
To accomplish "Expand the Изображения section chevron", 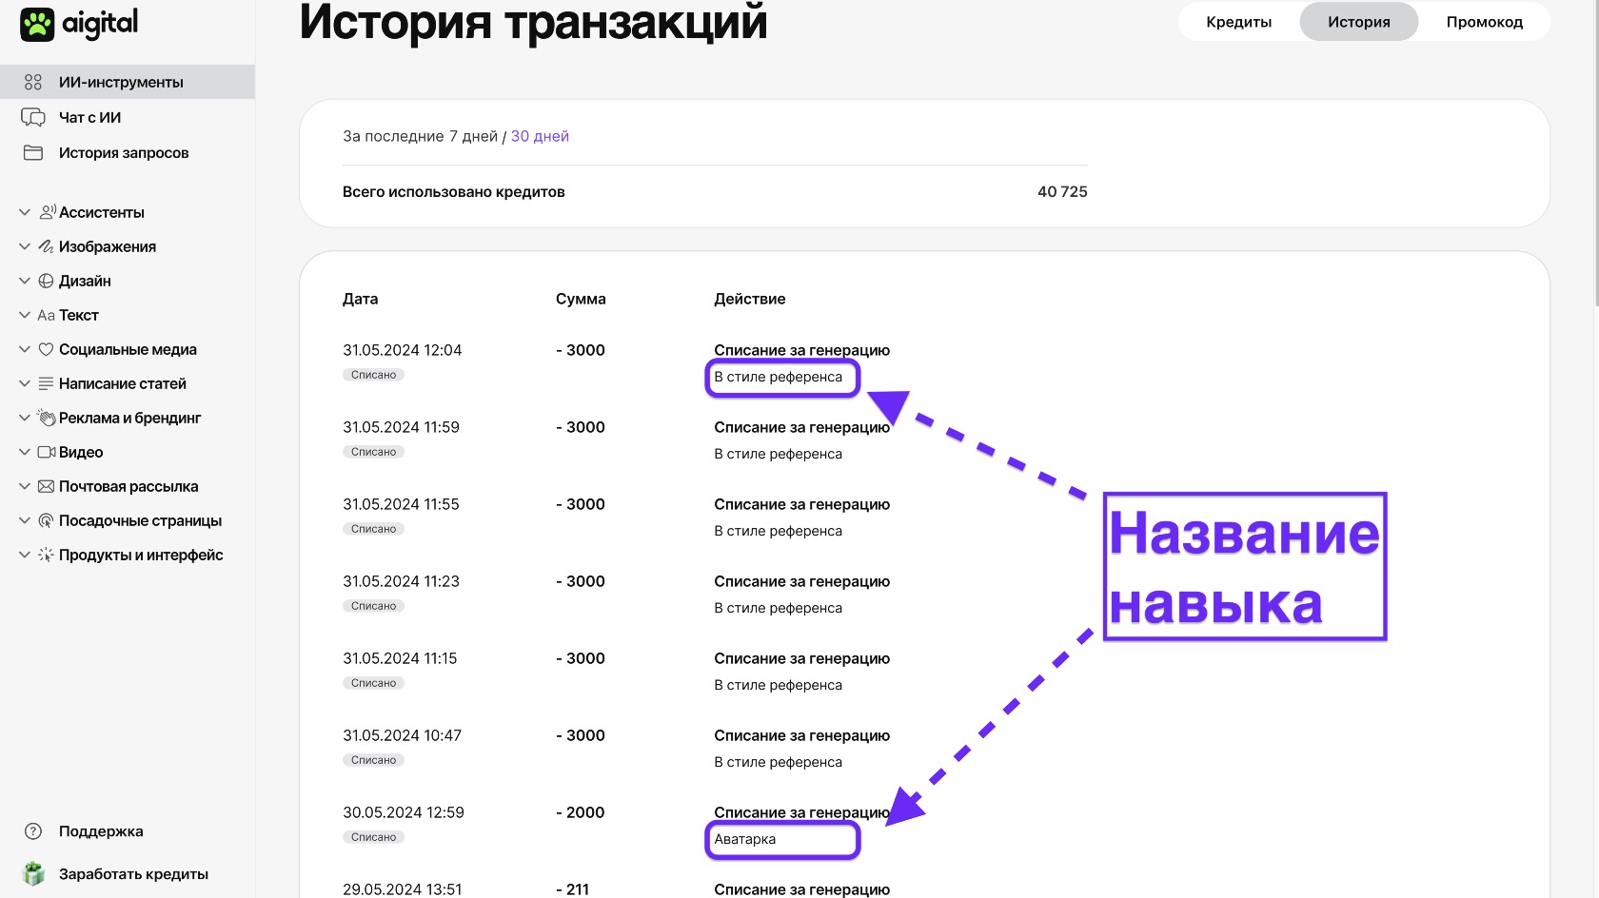I will [25, 246].
